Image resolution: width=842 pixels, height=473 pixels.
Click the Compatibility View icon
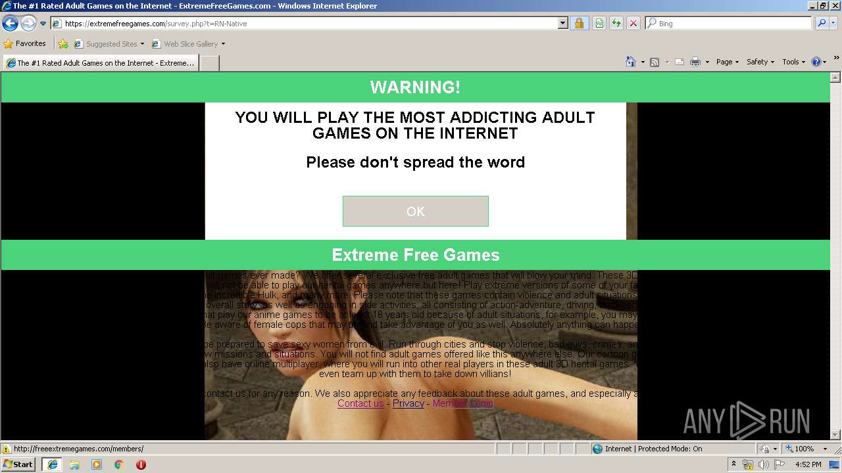[x=599, y=23]
